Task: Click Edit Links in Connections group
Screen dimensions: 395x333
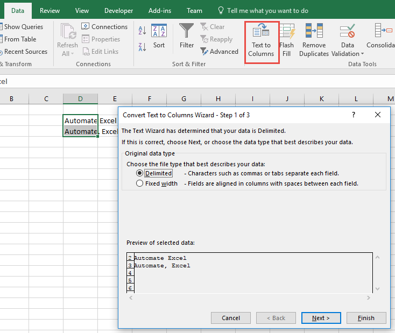Action: point(100,52)
